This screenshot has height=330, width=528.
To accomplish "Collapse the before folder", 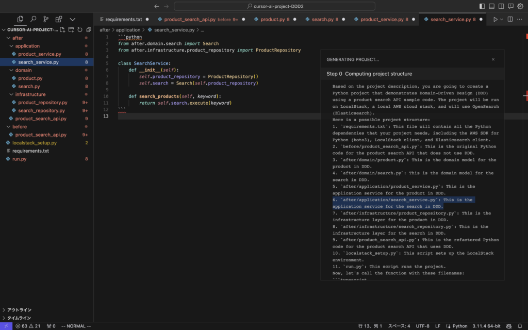I will pos(20,127).
